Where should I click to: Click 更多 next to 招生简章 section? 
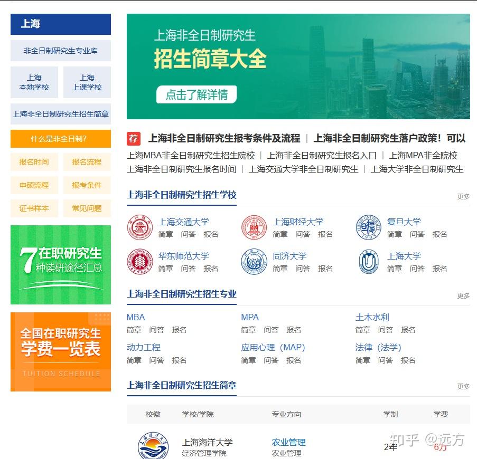coord(463,386)
